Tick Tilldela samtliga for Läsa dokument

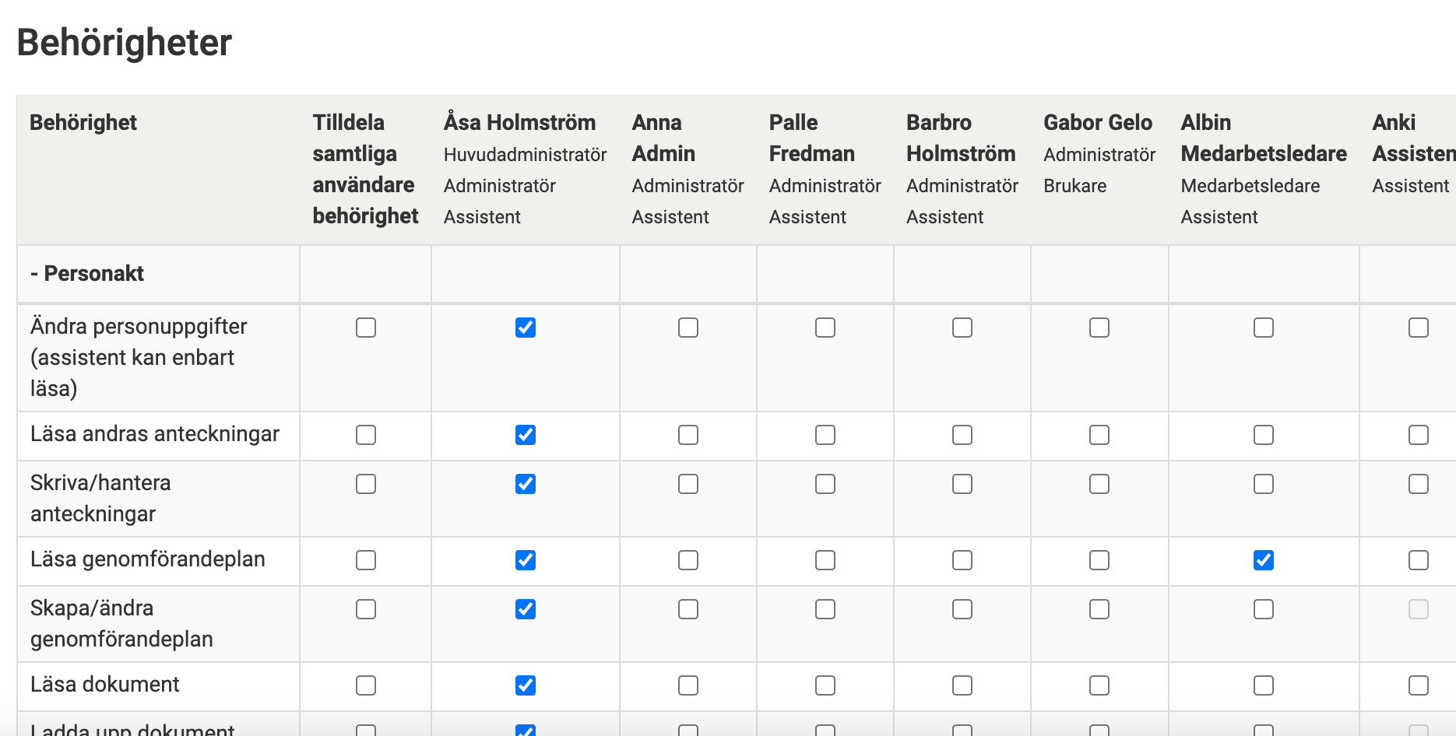(x=366, y=685)
